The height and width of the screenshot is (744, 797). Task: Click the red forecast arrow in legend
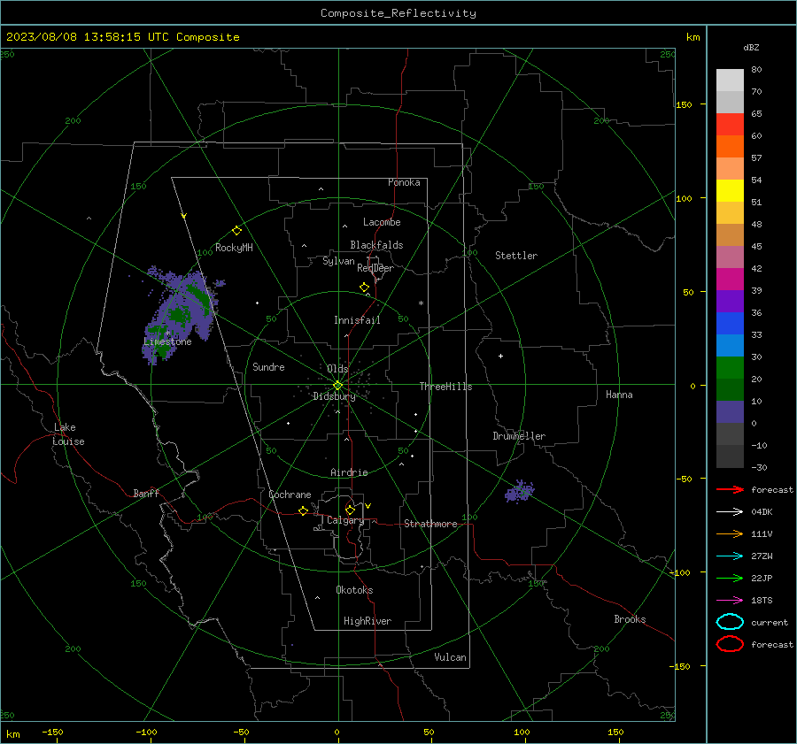click(730, 489)
